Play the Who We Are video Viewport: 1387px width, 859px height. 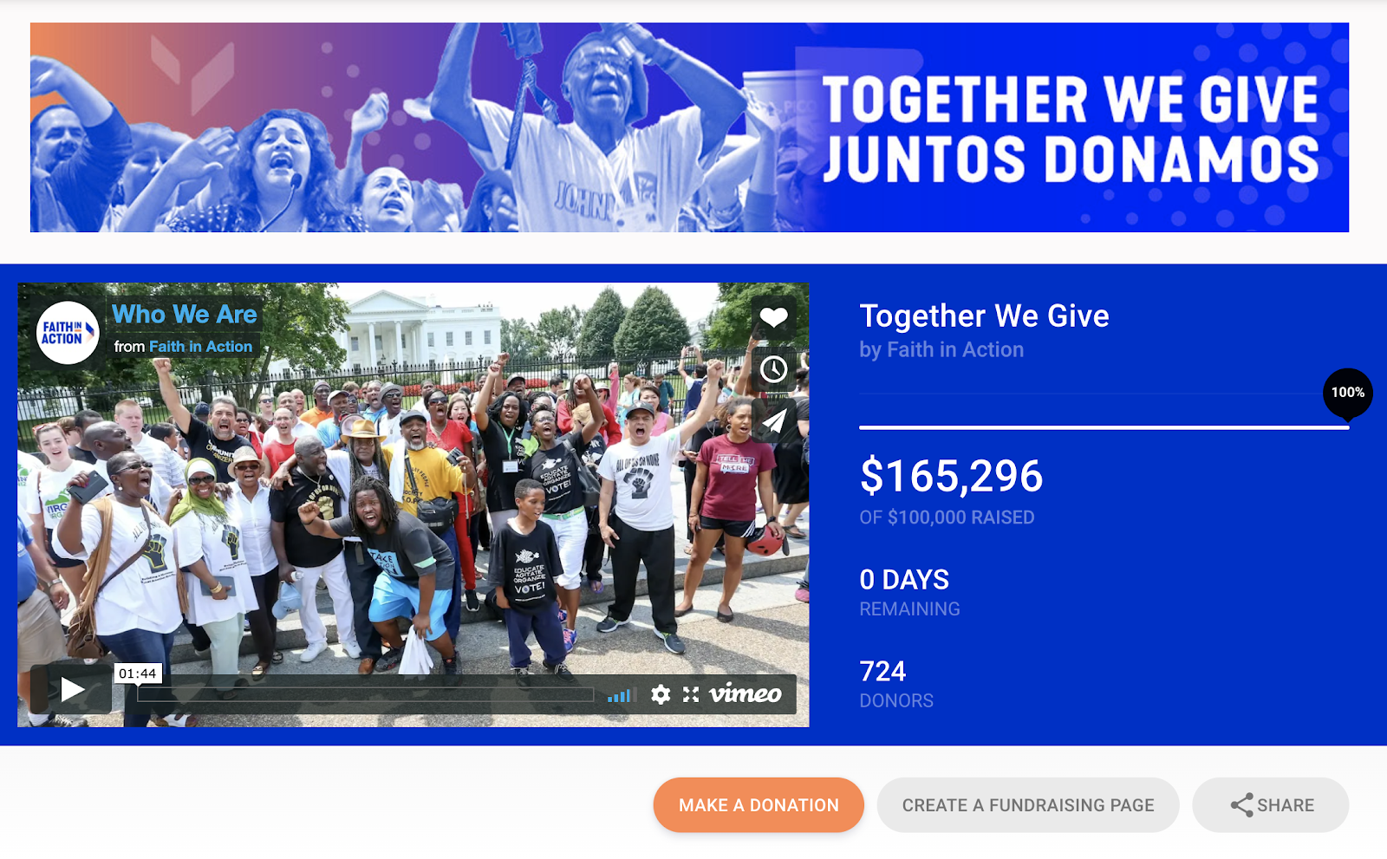click(71, 690)
